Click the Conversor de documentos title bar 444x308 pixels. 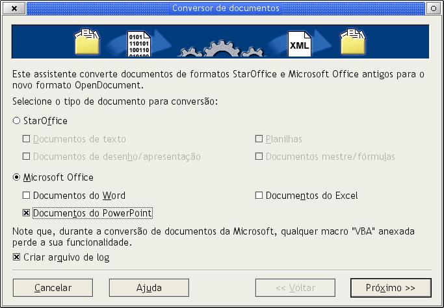pyautogui.click(x=226, y=8)
